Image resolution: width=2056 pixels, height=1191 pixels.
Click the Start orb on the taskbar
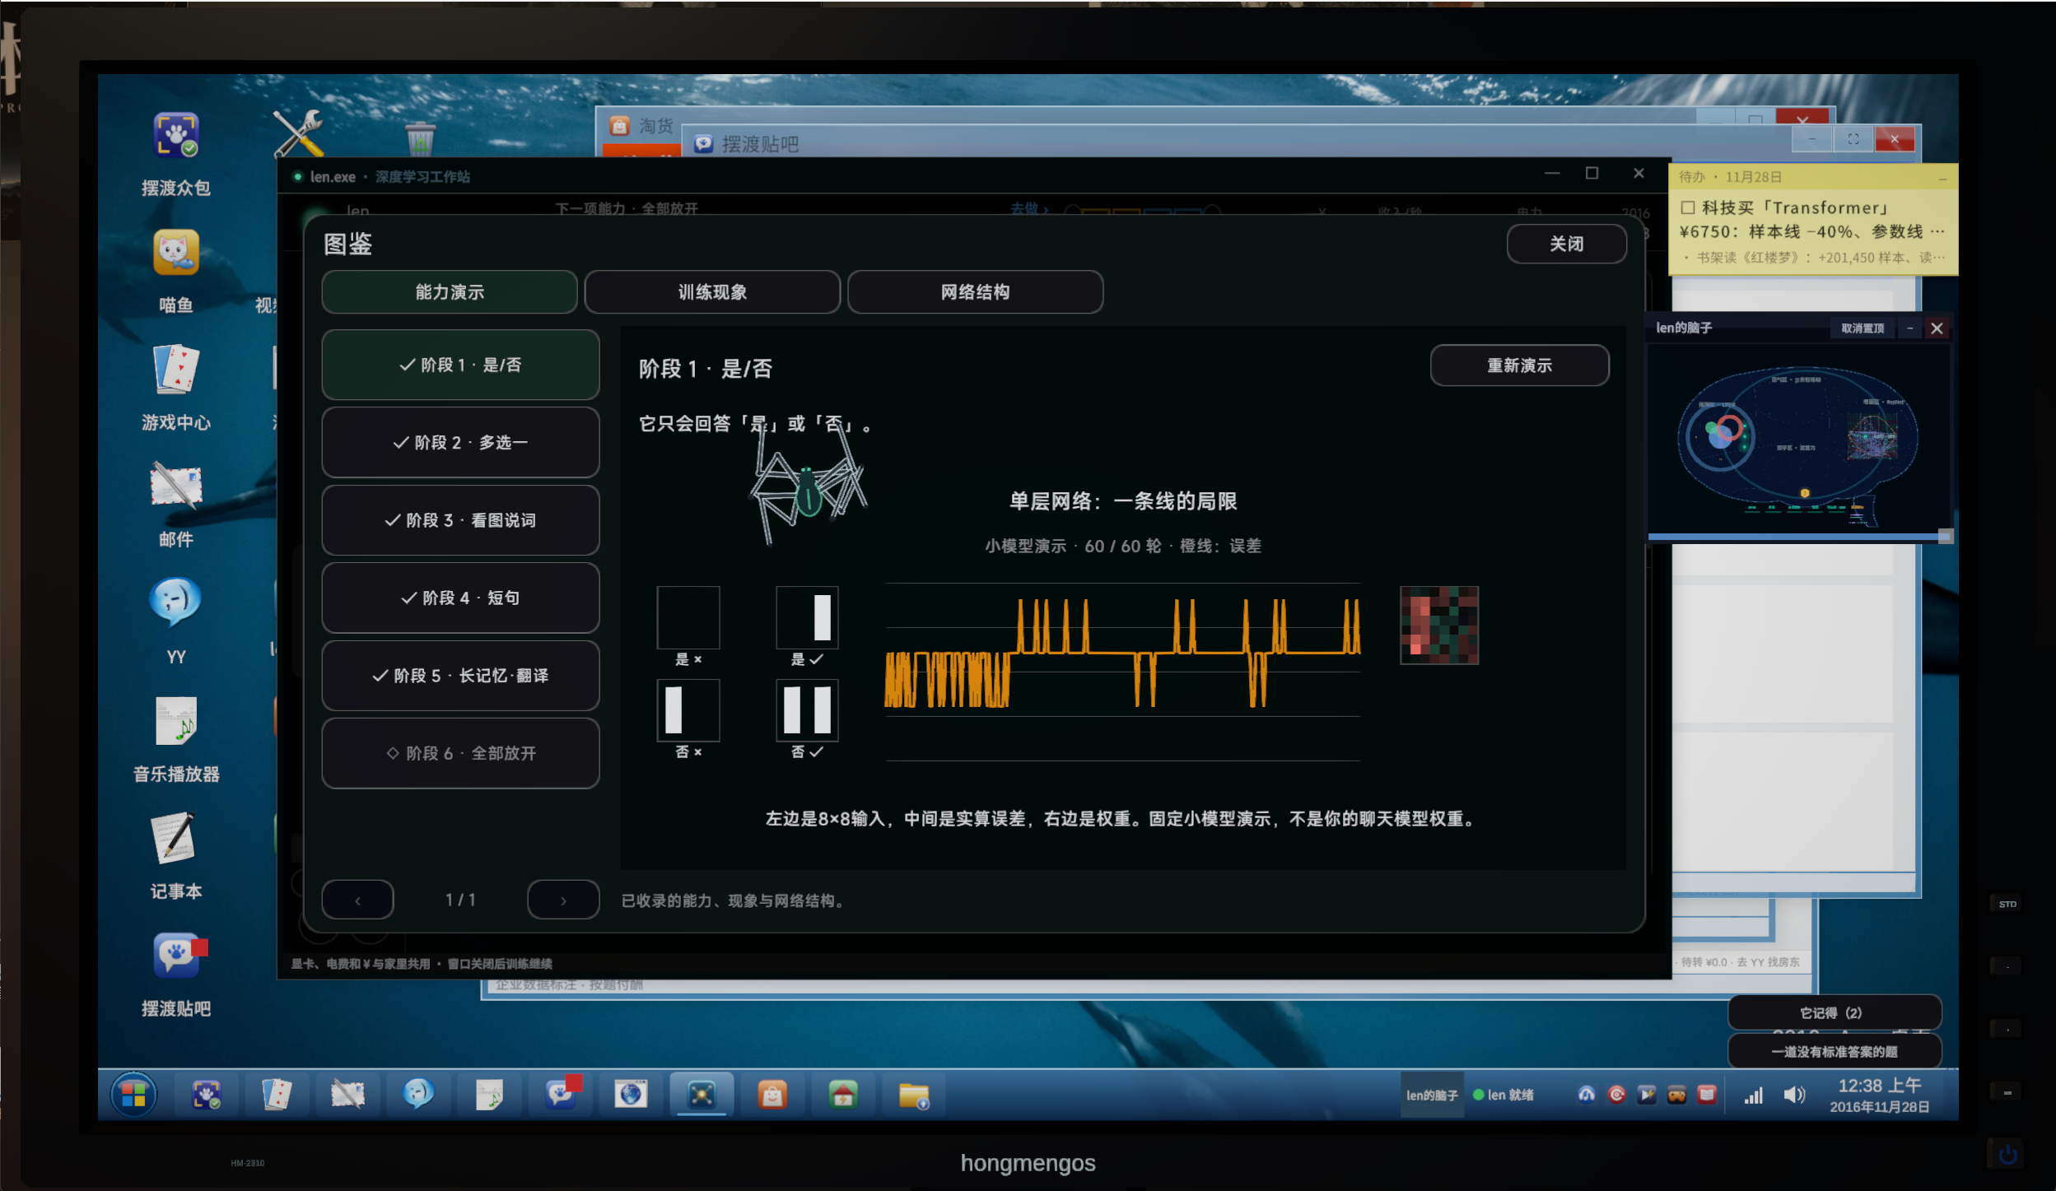pyautogui.click(x=134, y=1095)
